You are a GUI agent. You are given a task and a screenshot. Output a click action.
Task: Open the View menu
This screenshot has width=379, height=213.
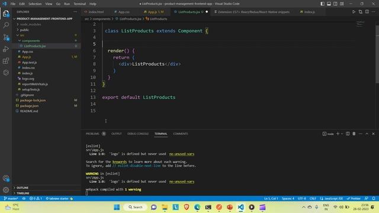[49, 4]
